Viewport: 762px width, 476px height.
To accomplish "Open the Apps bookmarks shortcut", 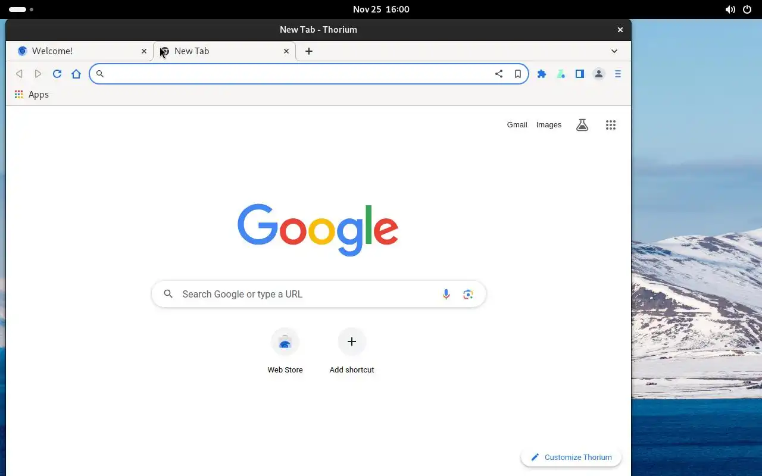I will (x=32, y=95).
